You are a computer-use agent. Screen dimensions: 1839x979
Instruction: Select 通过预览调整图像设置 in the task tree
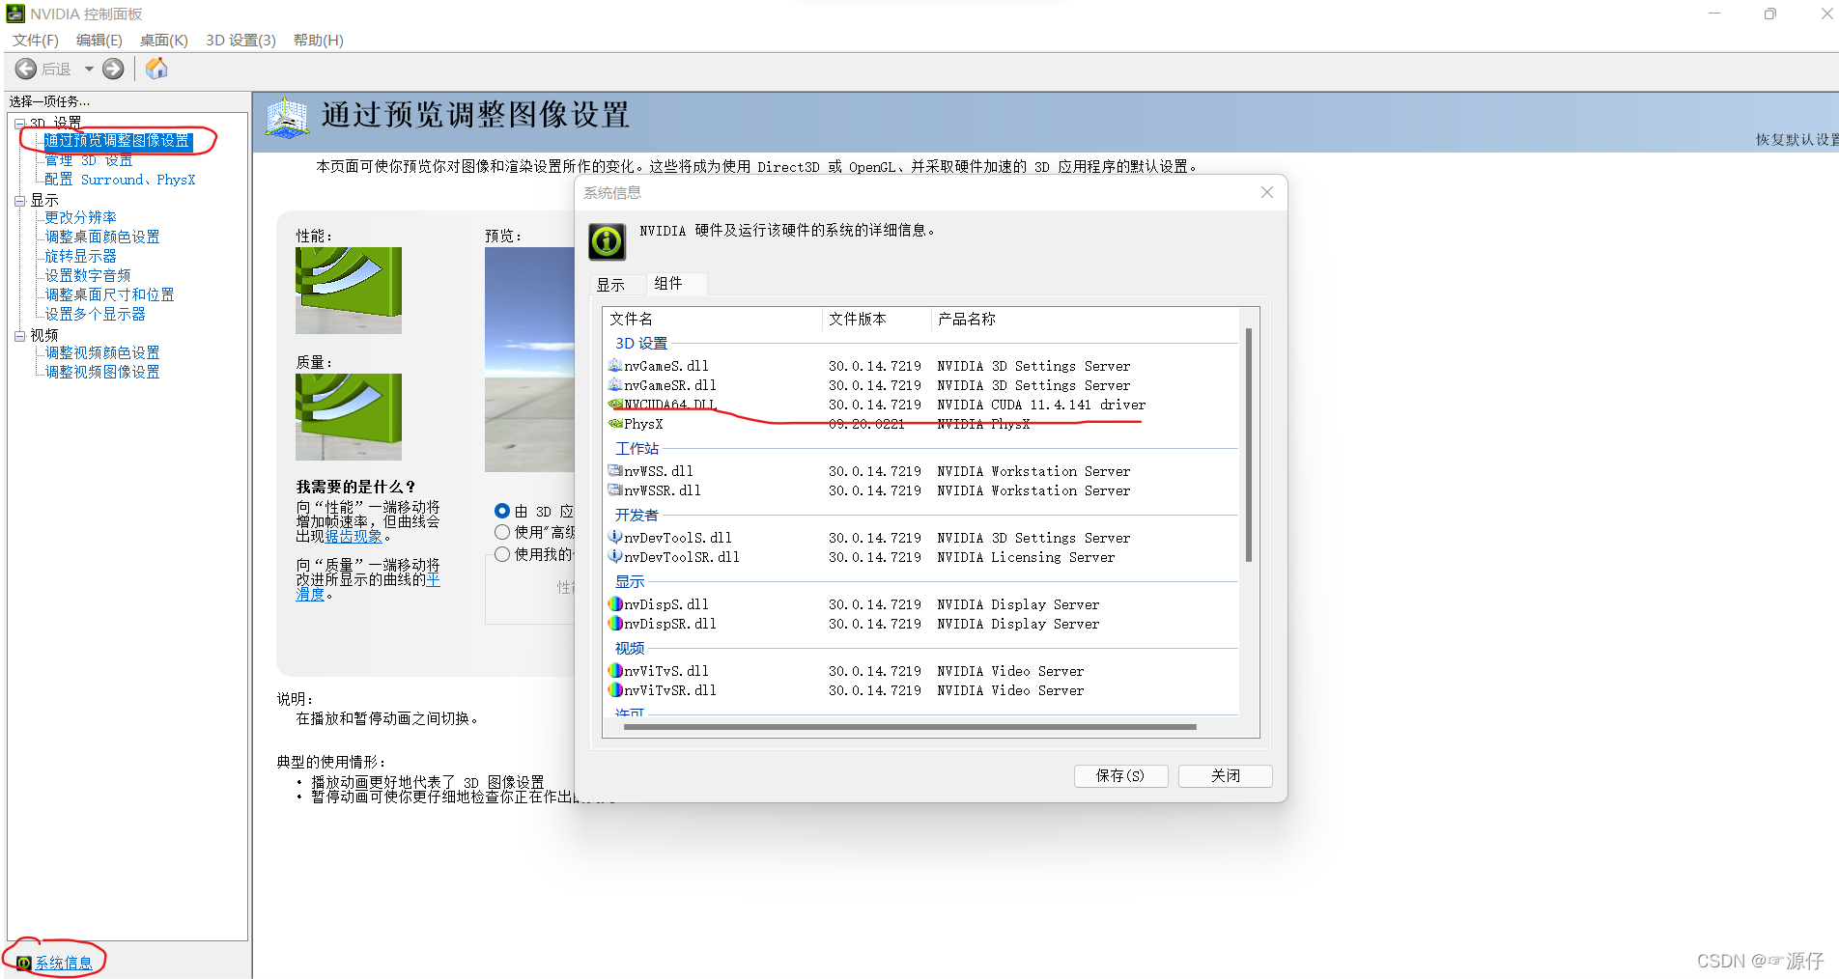tap(118, 141)
